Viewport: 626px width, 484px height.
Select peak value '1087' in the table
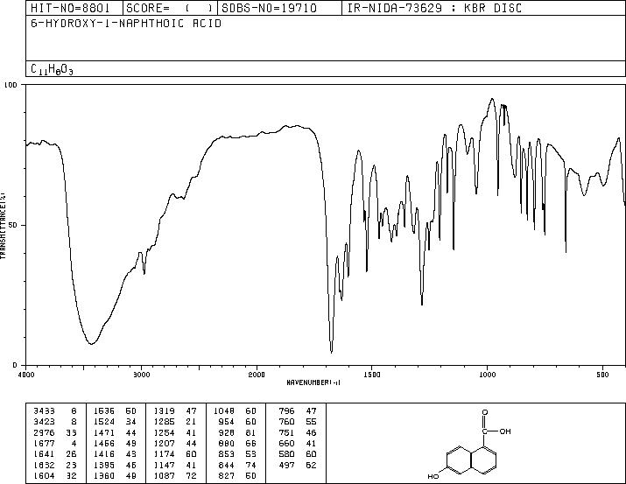(164, 475)
